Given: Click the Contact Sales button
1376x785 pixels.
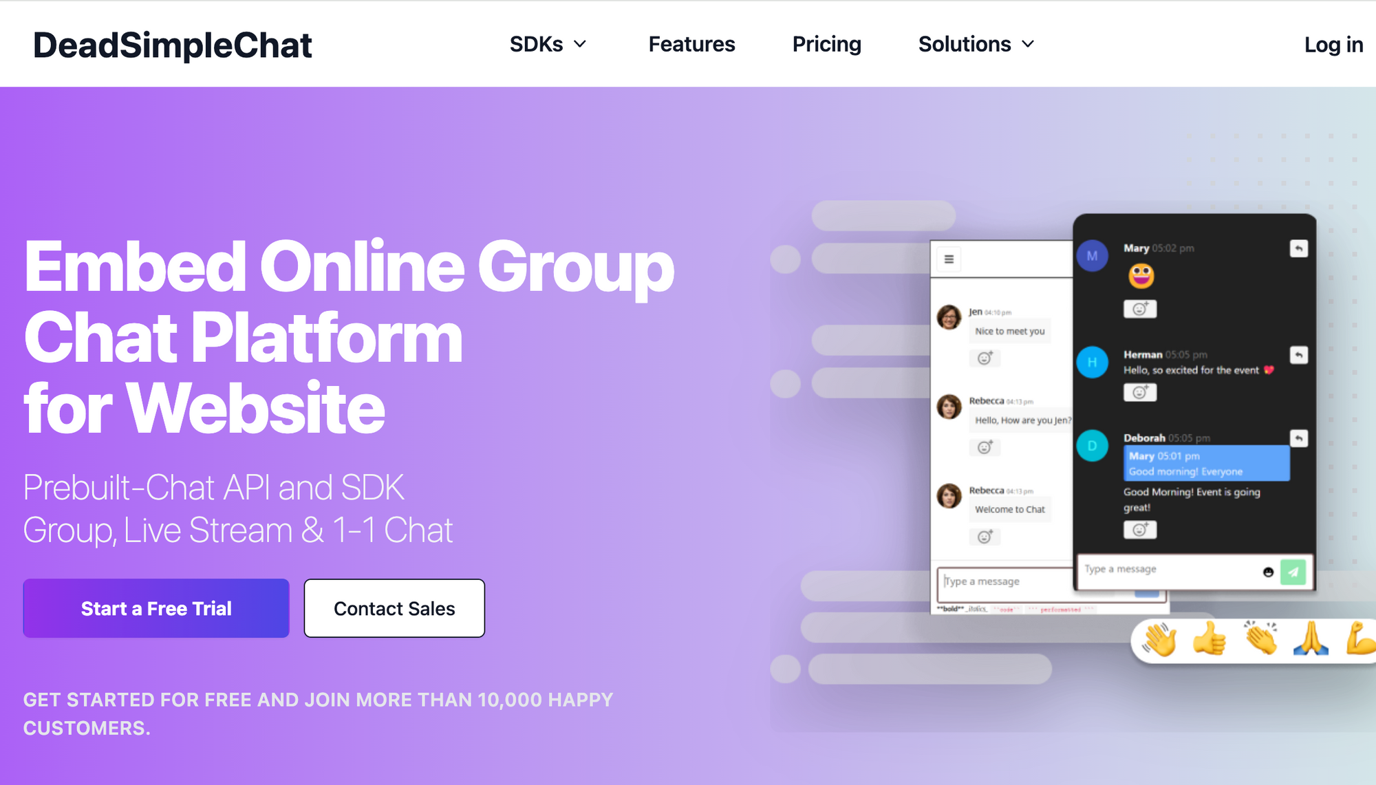Looking at the screenshot, I should [394, 608].
